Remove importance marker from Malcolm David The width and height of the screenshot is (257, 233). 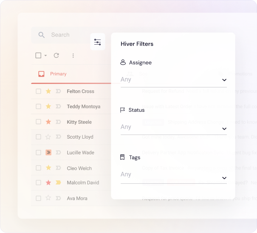click(58, 182)
